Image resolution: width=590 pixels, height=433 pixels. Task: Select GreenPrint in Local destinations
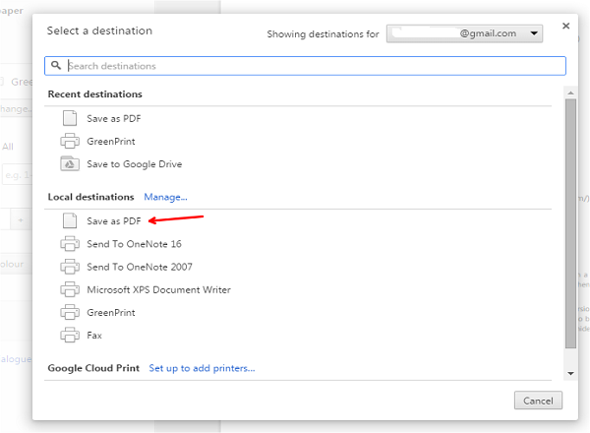(x=110, y=313)
